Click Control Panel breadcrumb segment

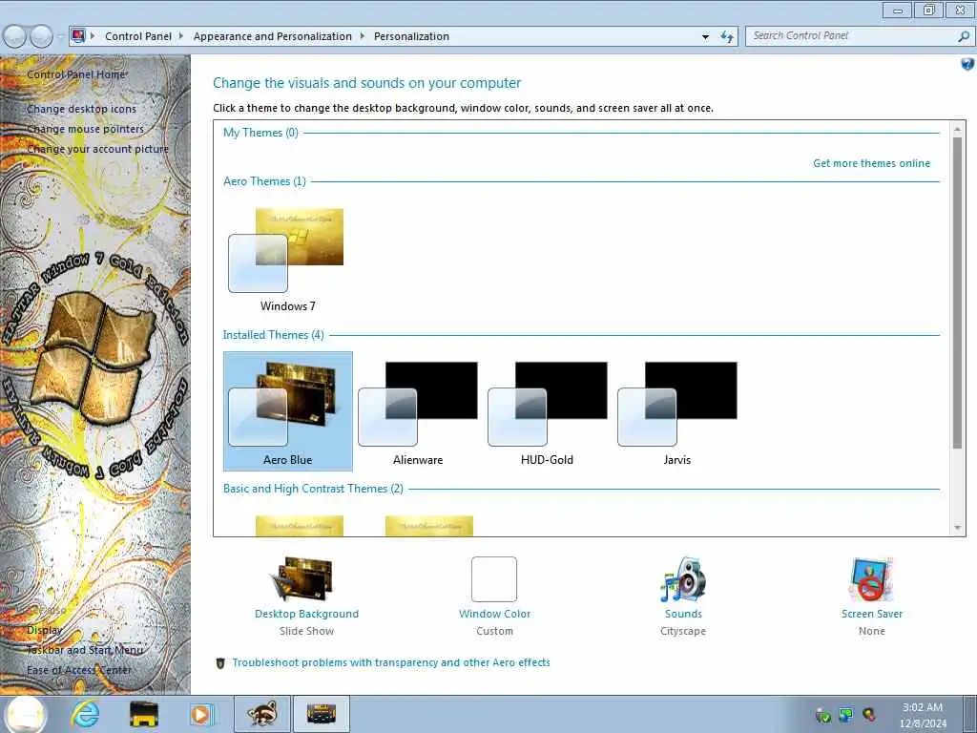pos(137,36)
